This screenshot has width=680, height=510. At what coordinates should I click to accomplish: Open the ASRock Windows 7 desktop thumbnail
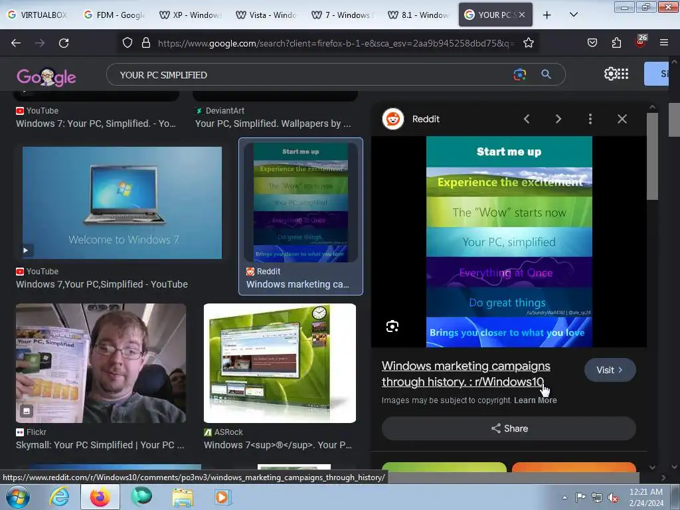[280, 363]
